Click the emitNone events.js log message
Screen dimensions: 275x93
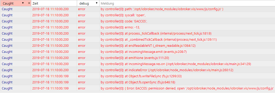[x=135, y=58]
